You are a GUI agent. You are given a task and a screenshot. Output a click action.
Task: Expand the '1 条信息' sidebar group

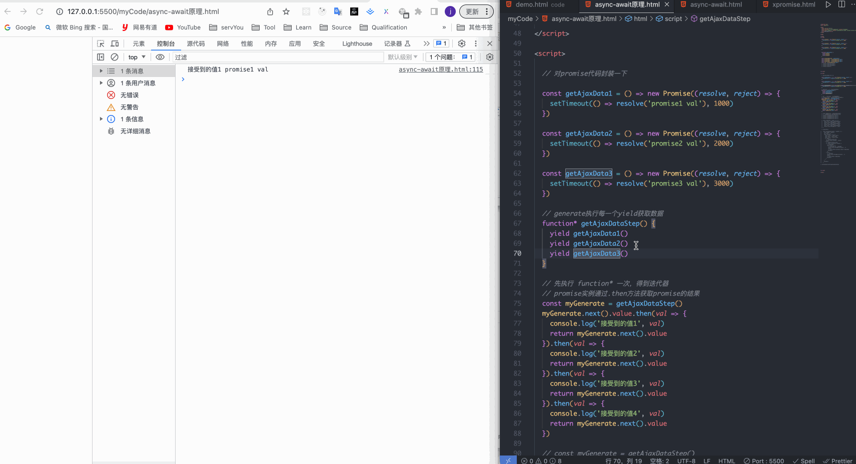[x=101, y=119]
